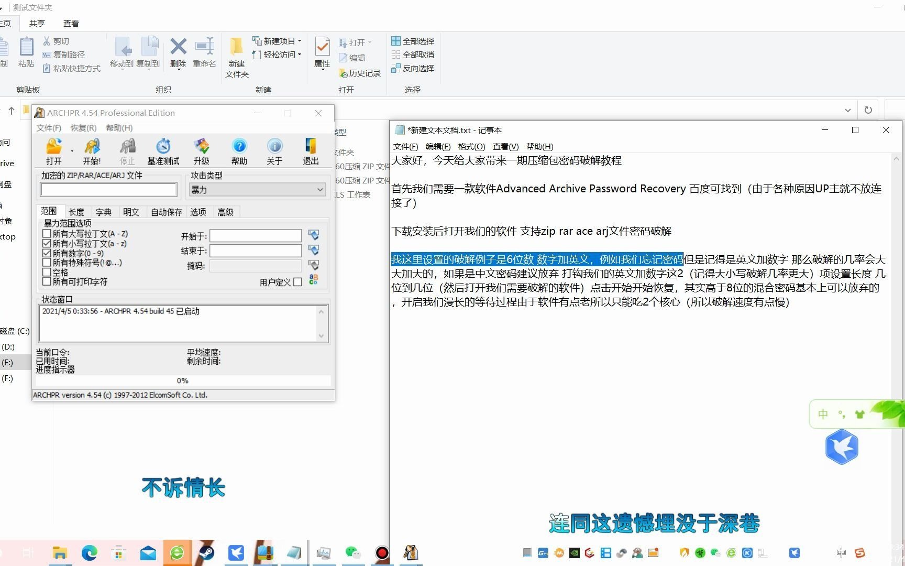Click 复制路径 in Explorer ribbon
The width and height of the screenshot is (905, 566).
coord(63,55)
